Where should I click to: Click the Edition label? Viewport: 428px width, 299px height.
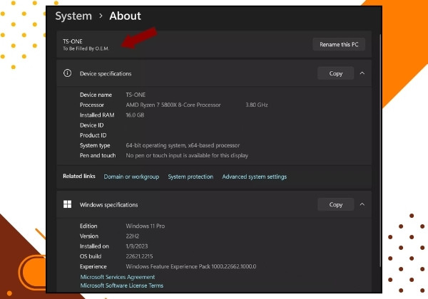coord(88,226)
